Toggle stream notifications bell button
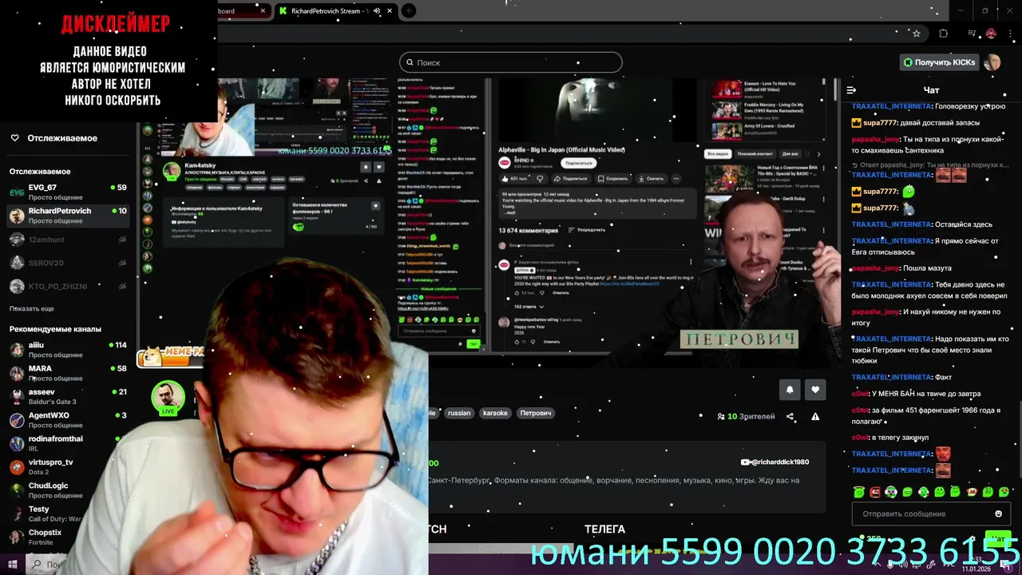The height and width of the screenshot is (575, 1022). [790, 390]
